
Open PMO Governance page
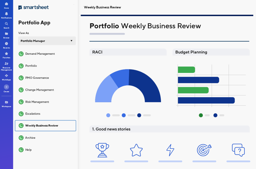pos(37,78)
